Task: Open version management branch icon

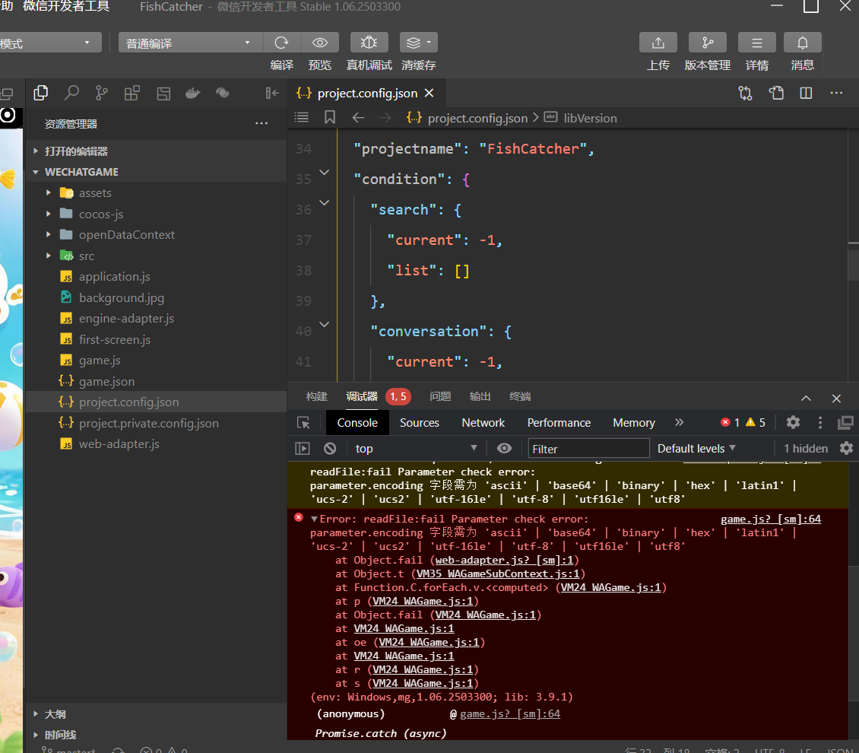Action: point(707,43)
